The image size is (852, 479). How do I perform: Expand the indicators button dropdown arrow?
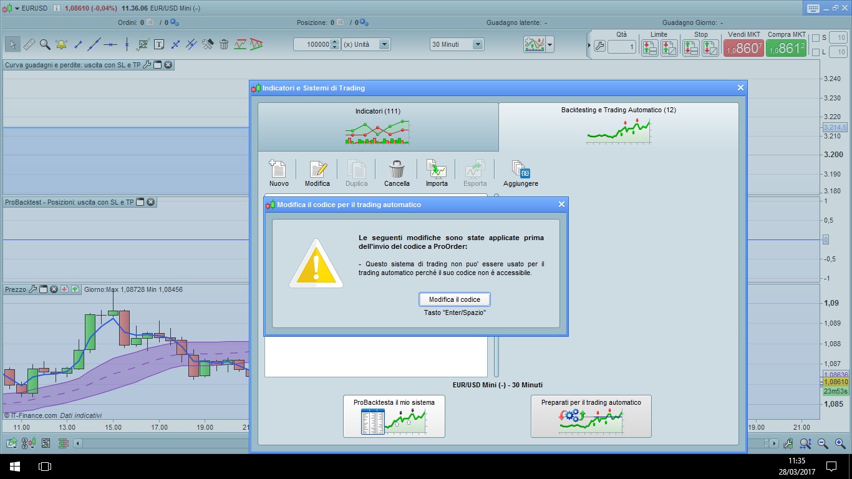[549, 44]
